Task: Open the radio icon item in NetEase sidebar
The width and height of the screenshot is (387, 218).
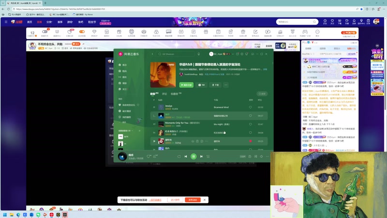Action: coord(123,77)
